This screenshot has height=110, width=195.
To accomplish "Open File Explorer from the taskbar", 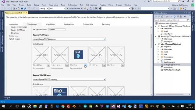I will pos(35,106).
